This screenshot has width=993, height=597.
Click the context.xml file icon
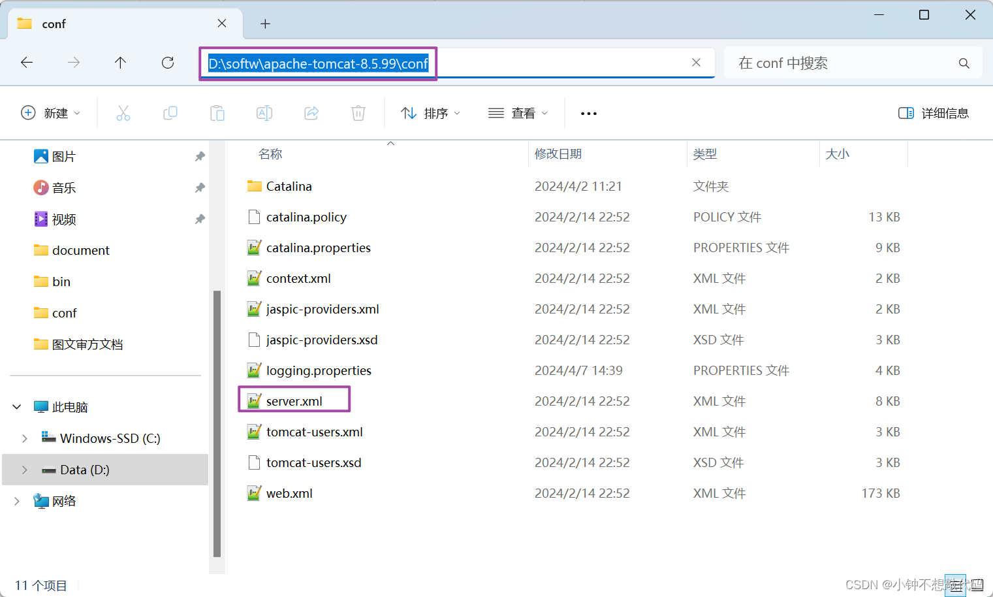tap(255, 278)
